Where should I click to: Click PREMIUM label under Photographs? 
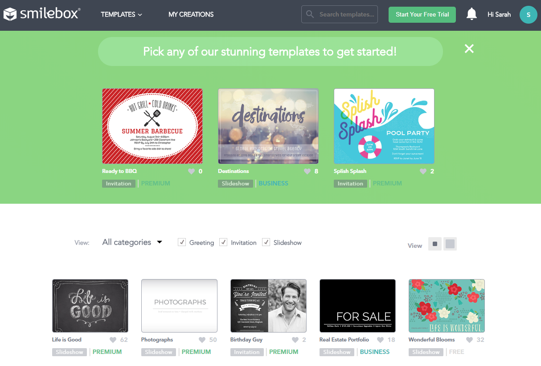pyautogui.click(x=196, y=352)
